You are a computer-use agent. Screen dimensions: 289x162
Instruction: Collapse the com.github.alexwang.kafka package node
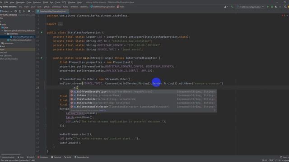3,31
